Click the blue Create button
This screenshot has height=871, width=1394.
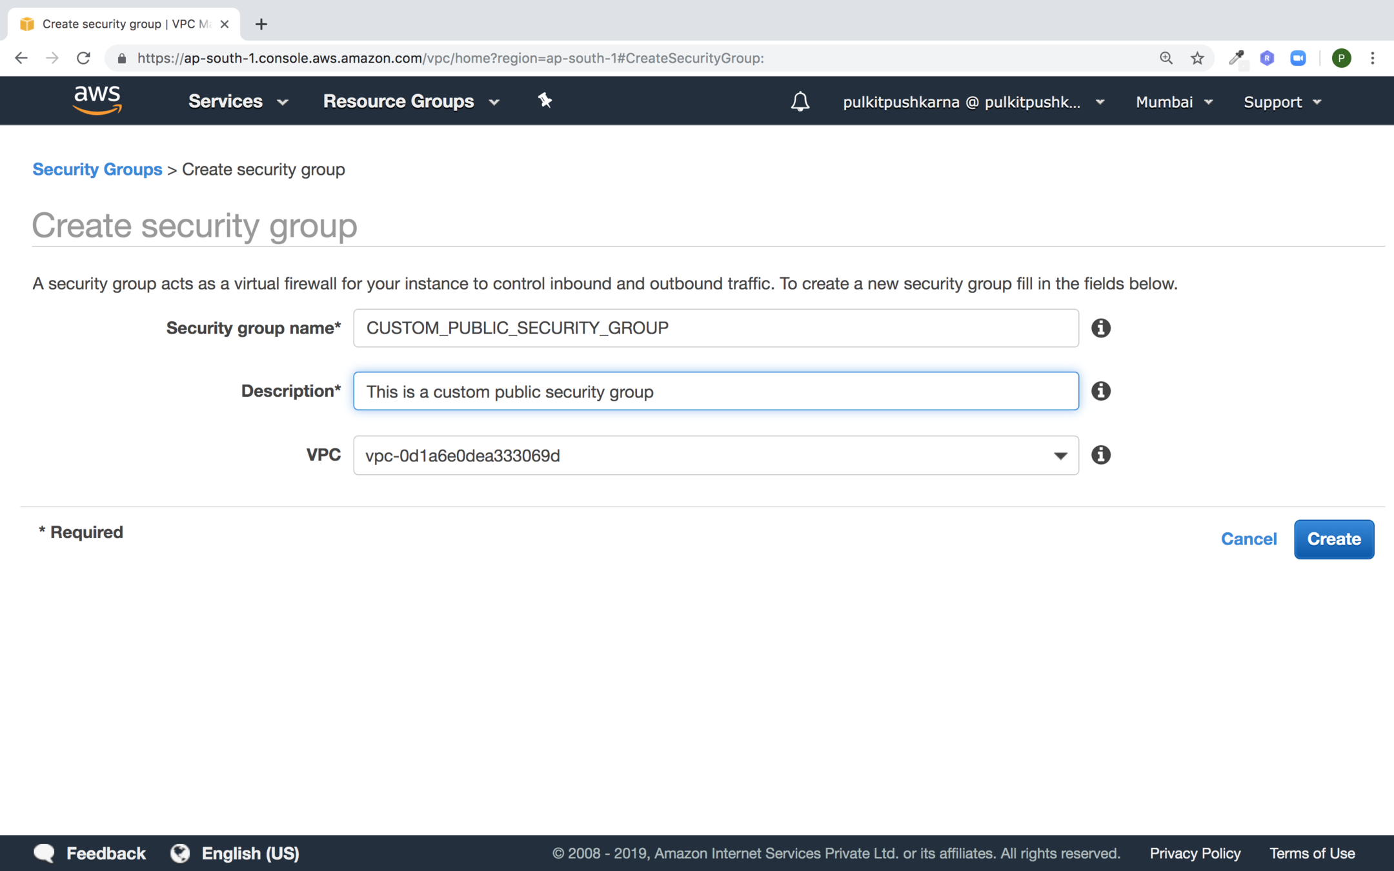[x=1333, y=539]
